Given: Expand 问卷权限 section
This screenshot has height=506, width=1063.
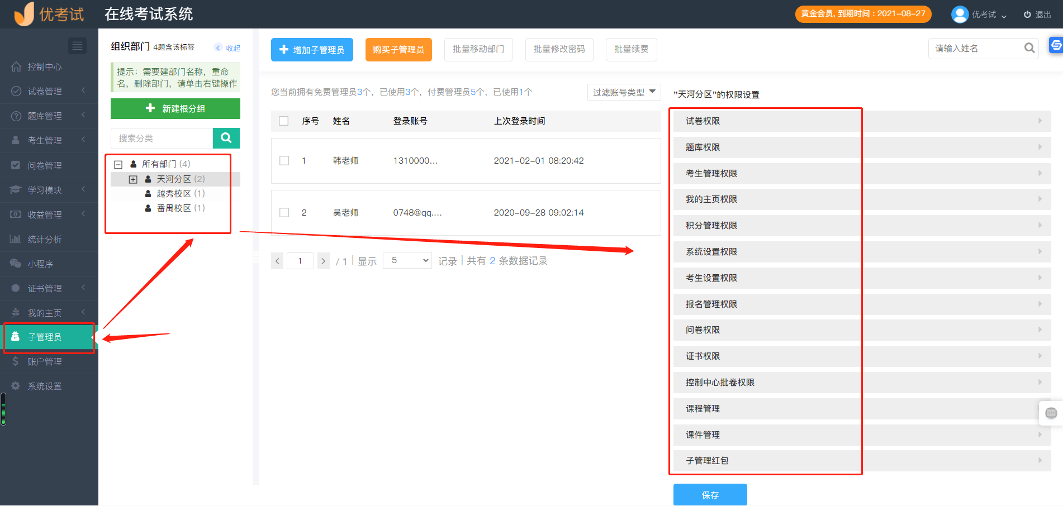Looking at the screenshot, I should coord(862,330).
